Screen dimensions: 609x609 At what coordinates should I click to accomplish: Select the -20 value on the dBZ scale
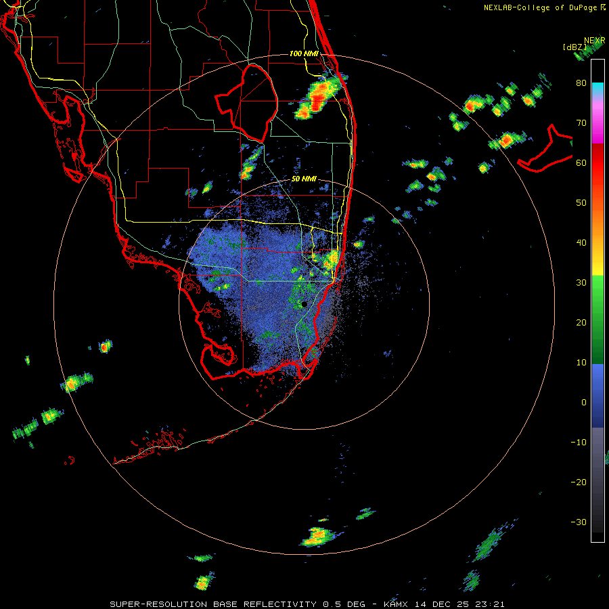(x=579, y=482)
